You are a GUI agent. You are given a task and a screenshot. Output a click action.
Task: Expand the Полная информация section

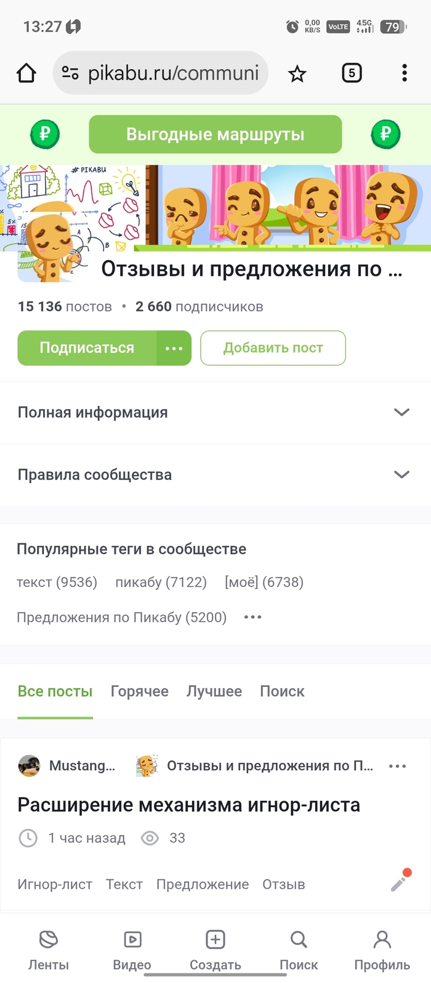pyautogui.click(x=401, y=413)
